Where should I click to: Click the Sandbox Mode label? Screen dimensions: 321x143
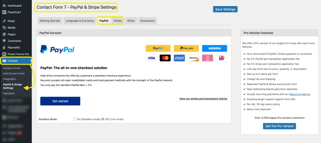click(x=48, y=119)
